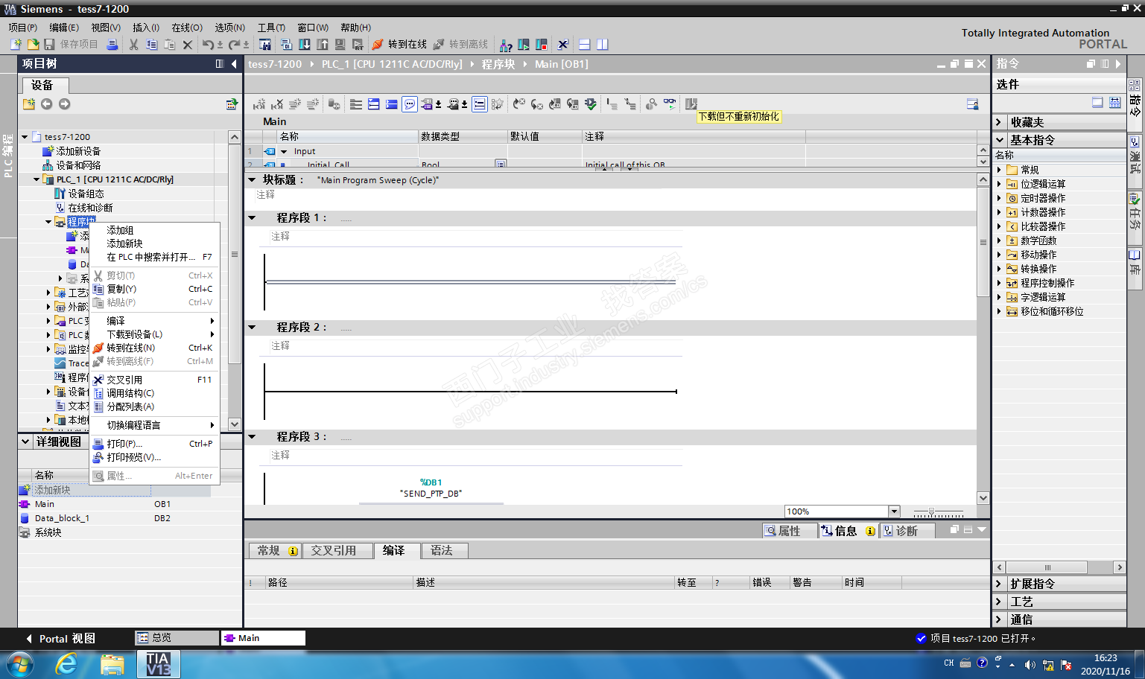Click the cut scissors icon in toolbar

tap(134, 45)
